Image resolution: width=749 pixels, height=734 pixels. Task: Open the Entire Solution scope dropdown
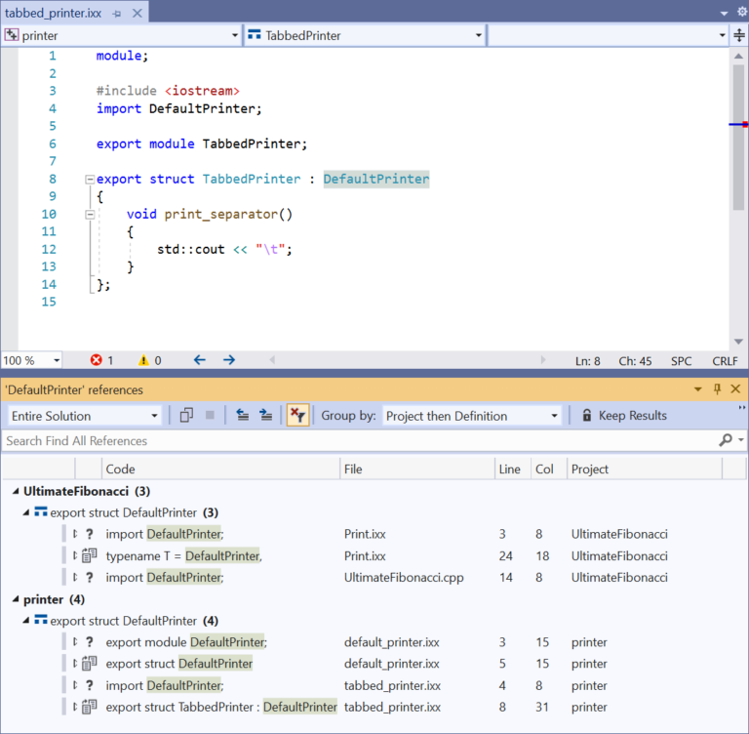84,416
